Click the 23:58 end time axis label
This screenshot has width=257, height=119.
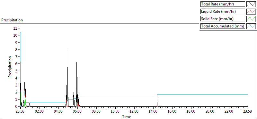click(x=248, y=111)
